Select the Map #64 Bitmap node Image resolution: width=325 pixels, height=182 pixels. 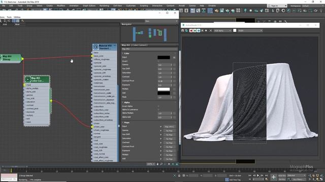tap(10, 58)
